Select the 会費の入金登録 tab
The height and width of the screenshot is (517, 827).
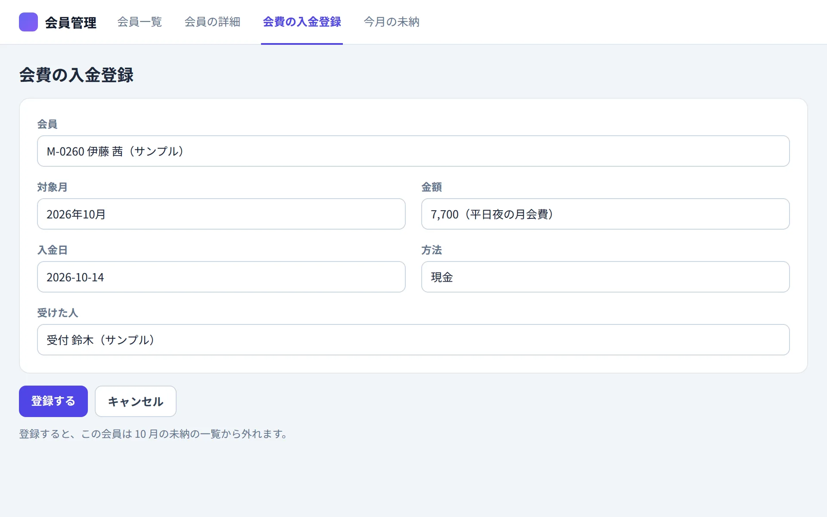pos(302,22)
